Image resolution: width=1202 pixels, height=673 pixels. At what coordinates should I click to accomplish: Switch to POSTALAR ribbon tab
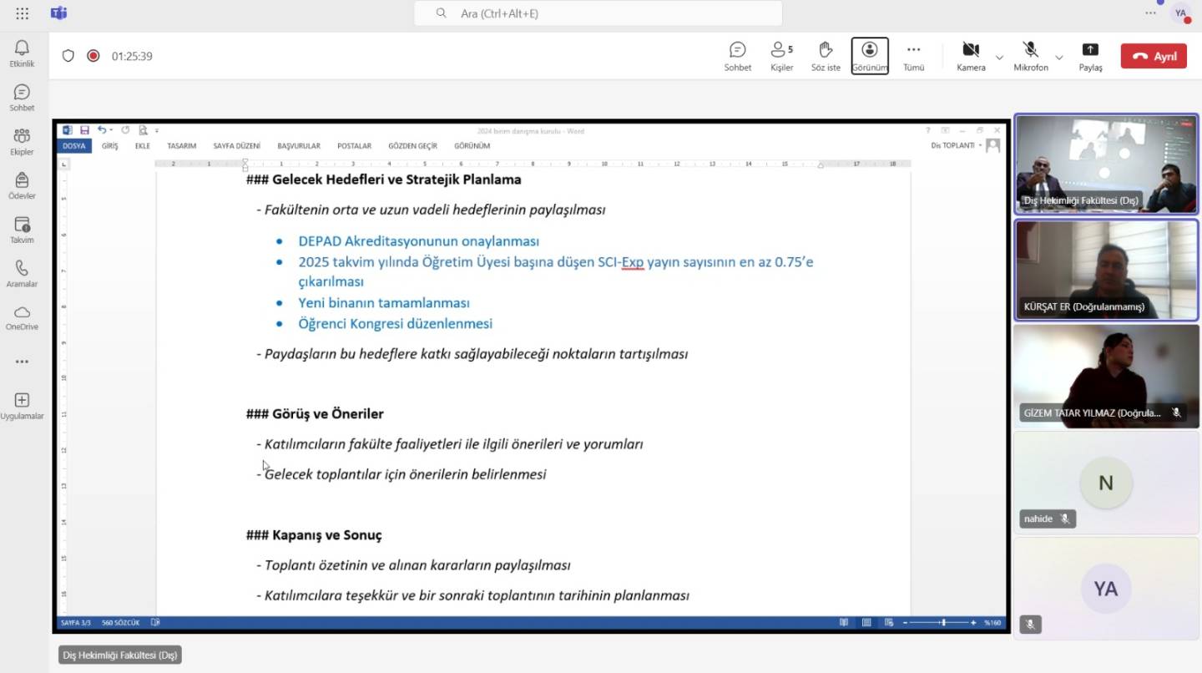point(354,145)
